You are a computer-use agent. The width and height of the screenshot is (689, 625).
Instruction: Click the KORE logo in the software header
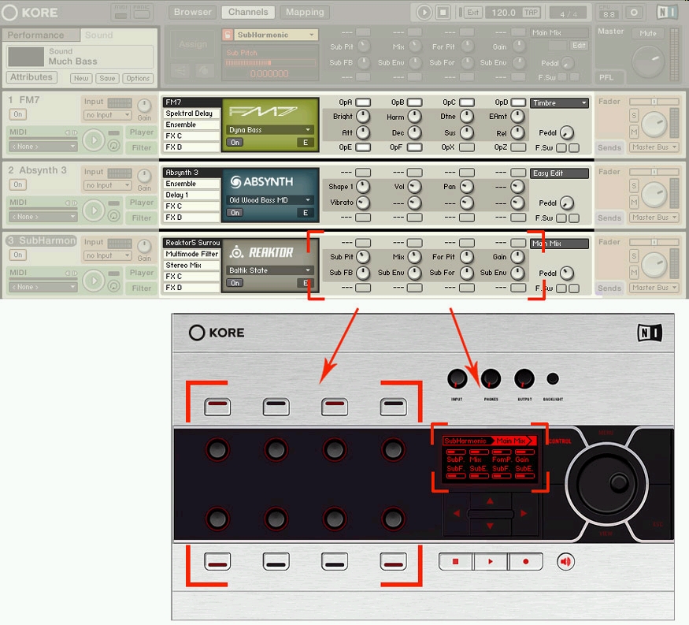(x=30, y=13)
